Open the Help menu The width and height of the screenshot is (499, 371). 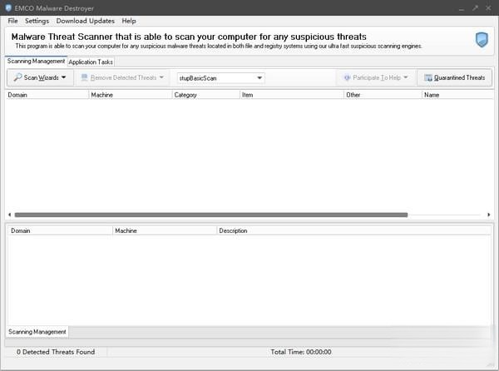click(x=129, y=21)
